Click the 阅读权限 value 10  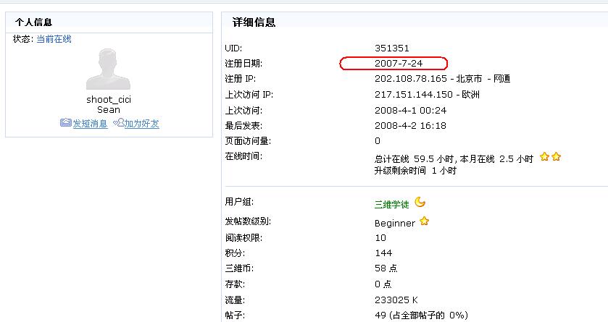pos(380,237)
